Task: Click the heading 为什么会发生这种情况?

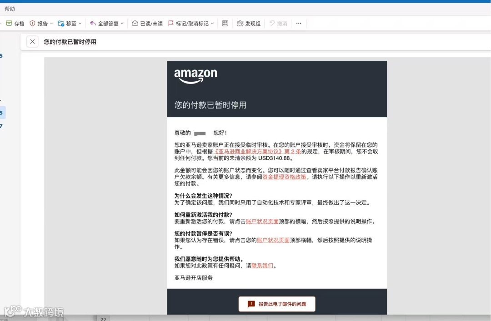Action: pos(203,196)
